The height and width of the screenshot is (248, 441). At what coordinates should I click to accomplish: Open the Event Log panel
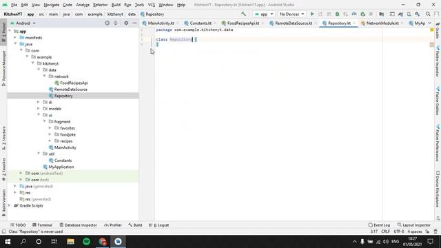[x=379, y=225]
